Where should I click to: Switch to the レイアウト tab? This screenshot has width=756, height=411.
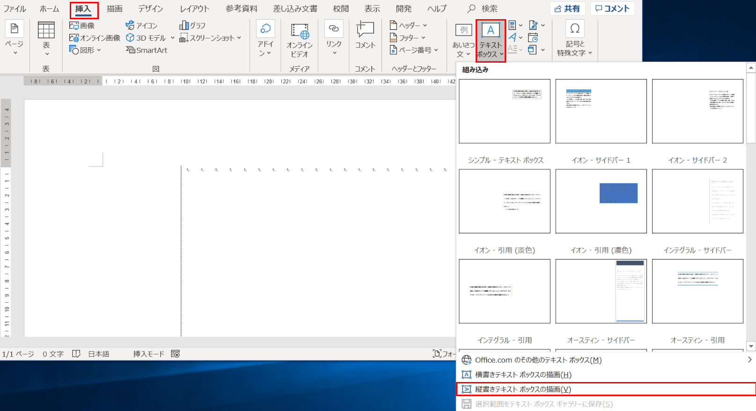pyautogui.click(x=194, y=9)
